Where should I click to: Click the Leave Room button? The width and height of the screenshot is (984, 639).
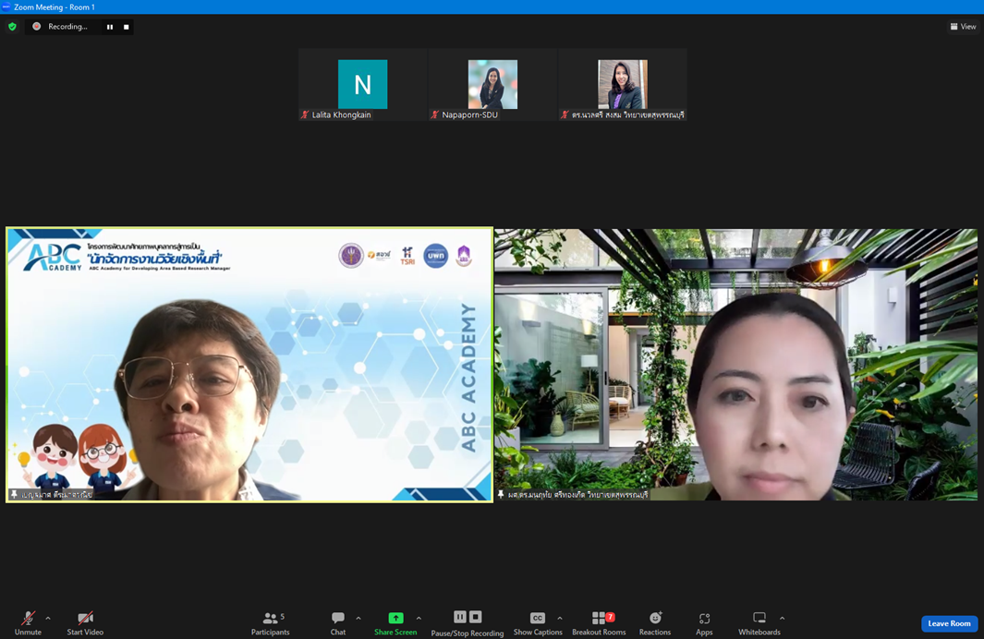[x=949, y=623]
